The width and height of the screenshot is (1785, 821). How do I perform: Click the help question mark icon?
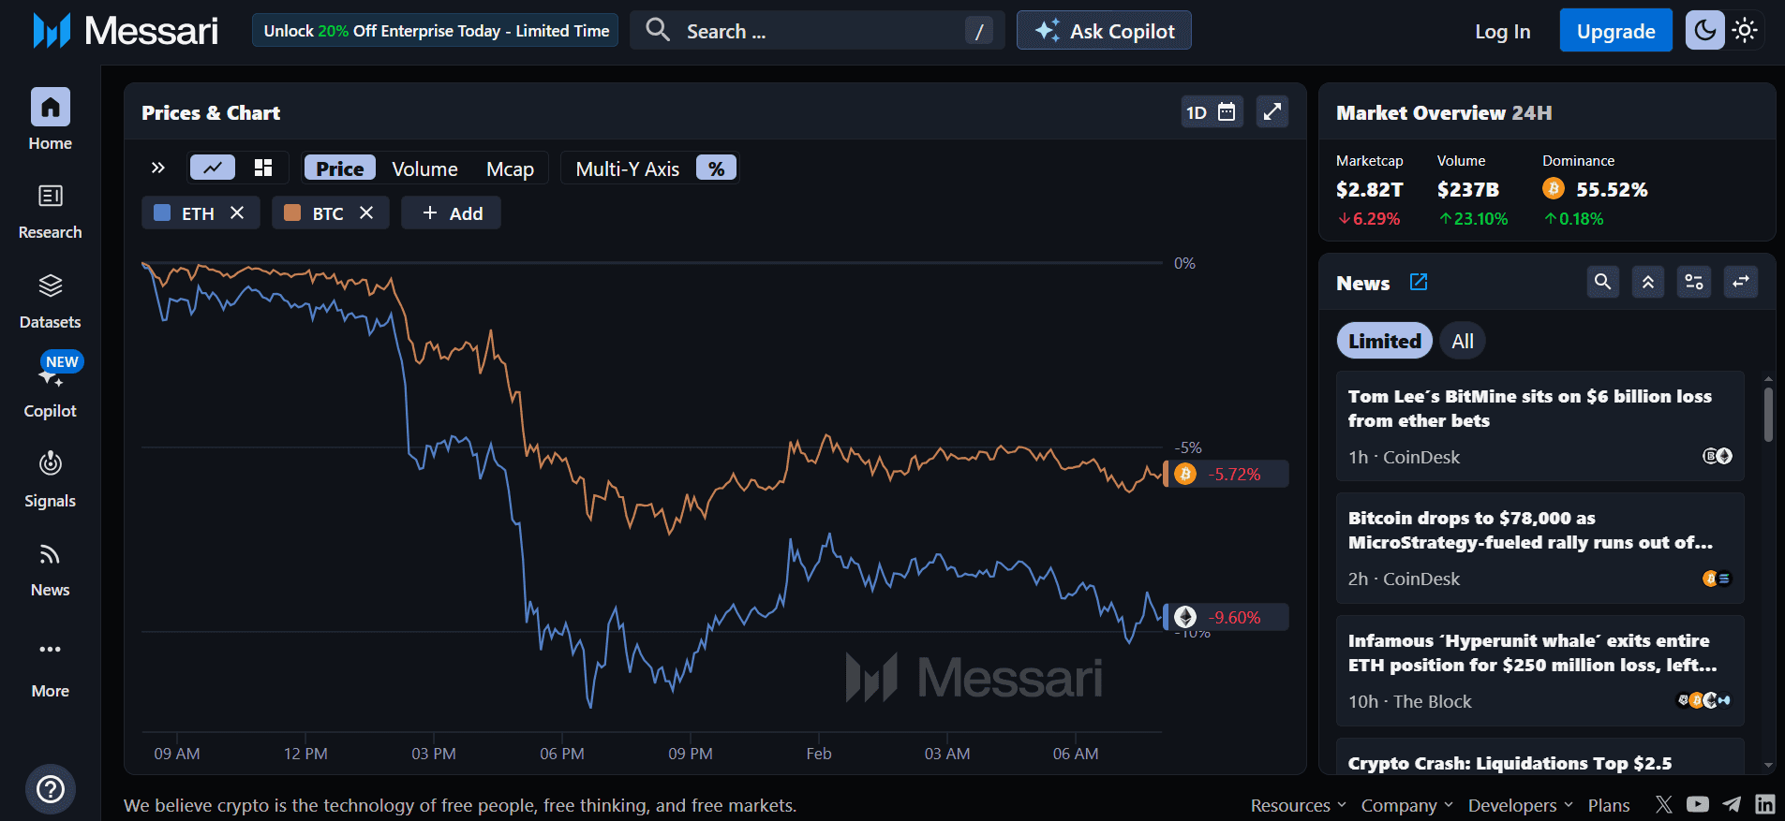coord(51,789)
